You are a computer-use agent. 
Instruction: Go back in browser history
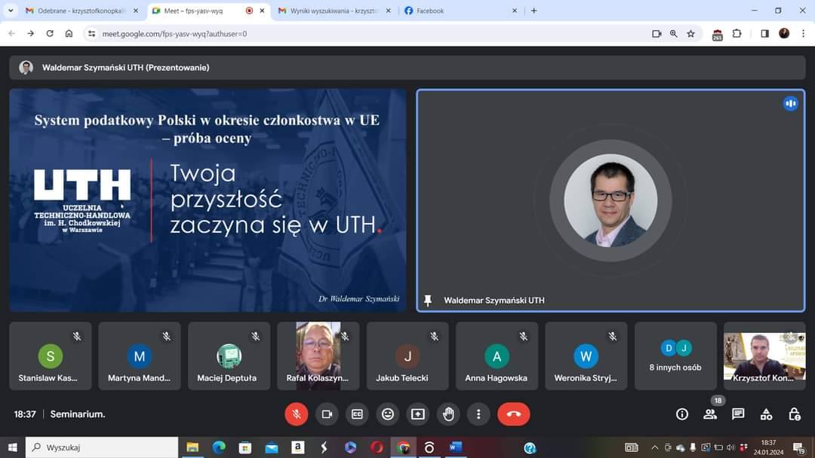click(x=11, y=34)
